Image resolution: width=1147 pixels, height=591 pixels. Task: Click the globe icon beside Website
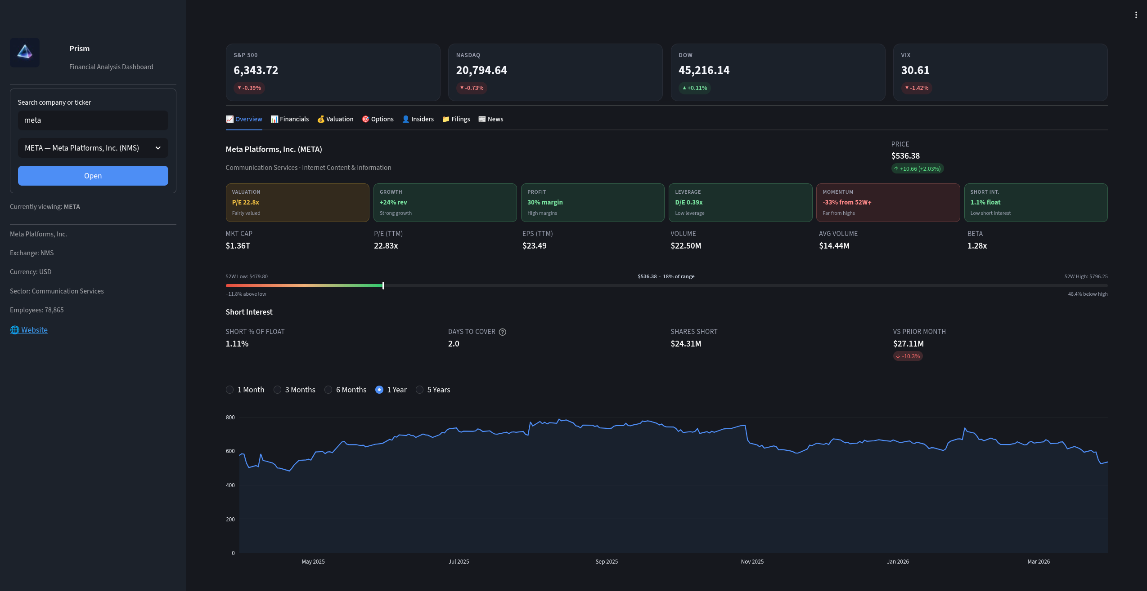point(15,330)
